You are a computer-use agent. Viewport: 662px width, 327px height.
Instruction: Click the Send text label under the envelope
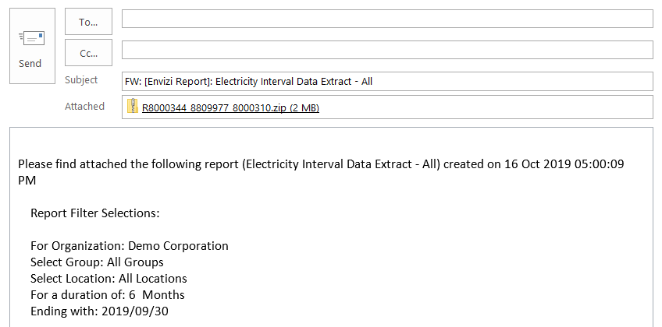tap(30, 64)
